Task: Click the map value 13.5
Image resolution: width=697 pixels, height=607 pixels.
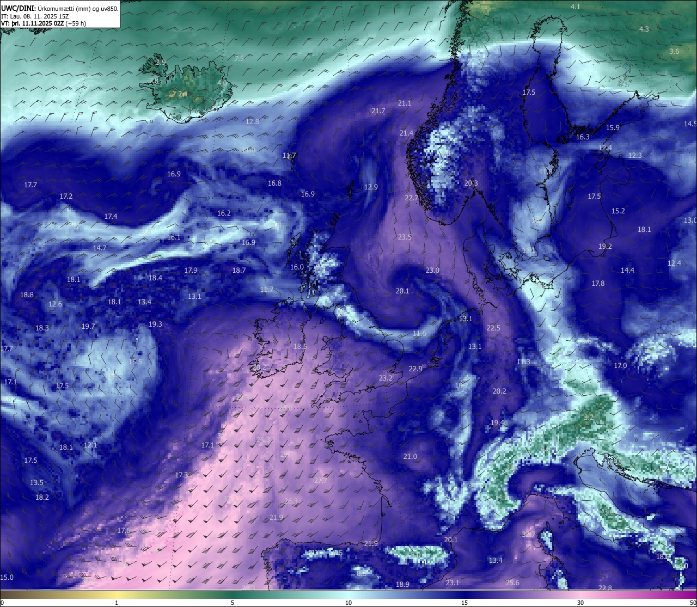Action: 36,482
